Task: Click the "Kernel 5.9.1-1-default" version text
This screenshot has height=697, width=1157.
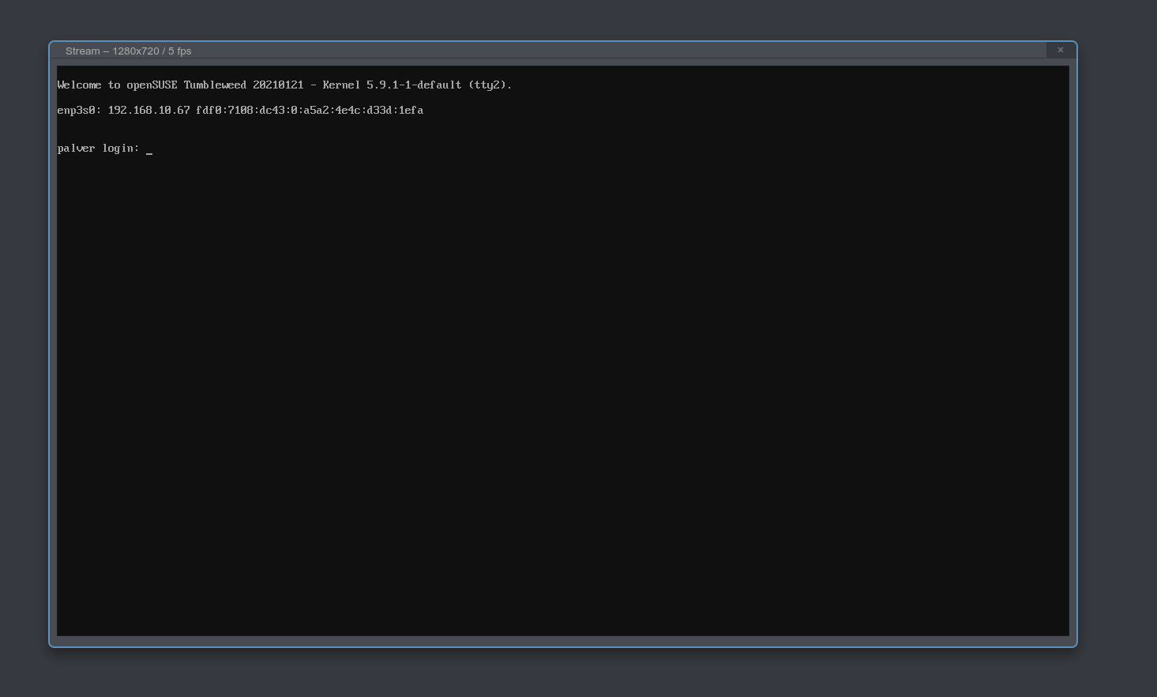Action: (x=392, y=85)
